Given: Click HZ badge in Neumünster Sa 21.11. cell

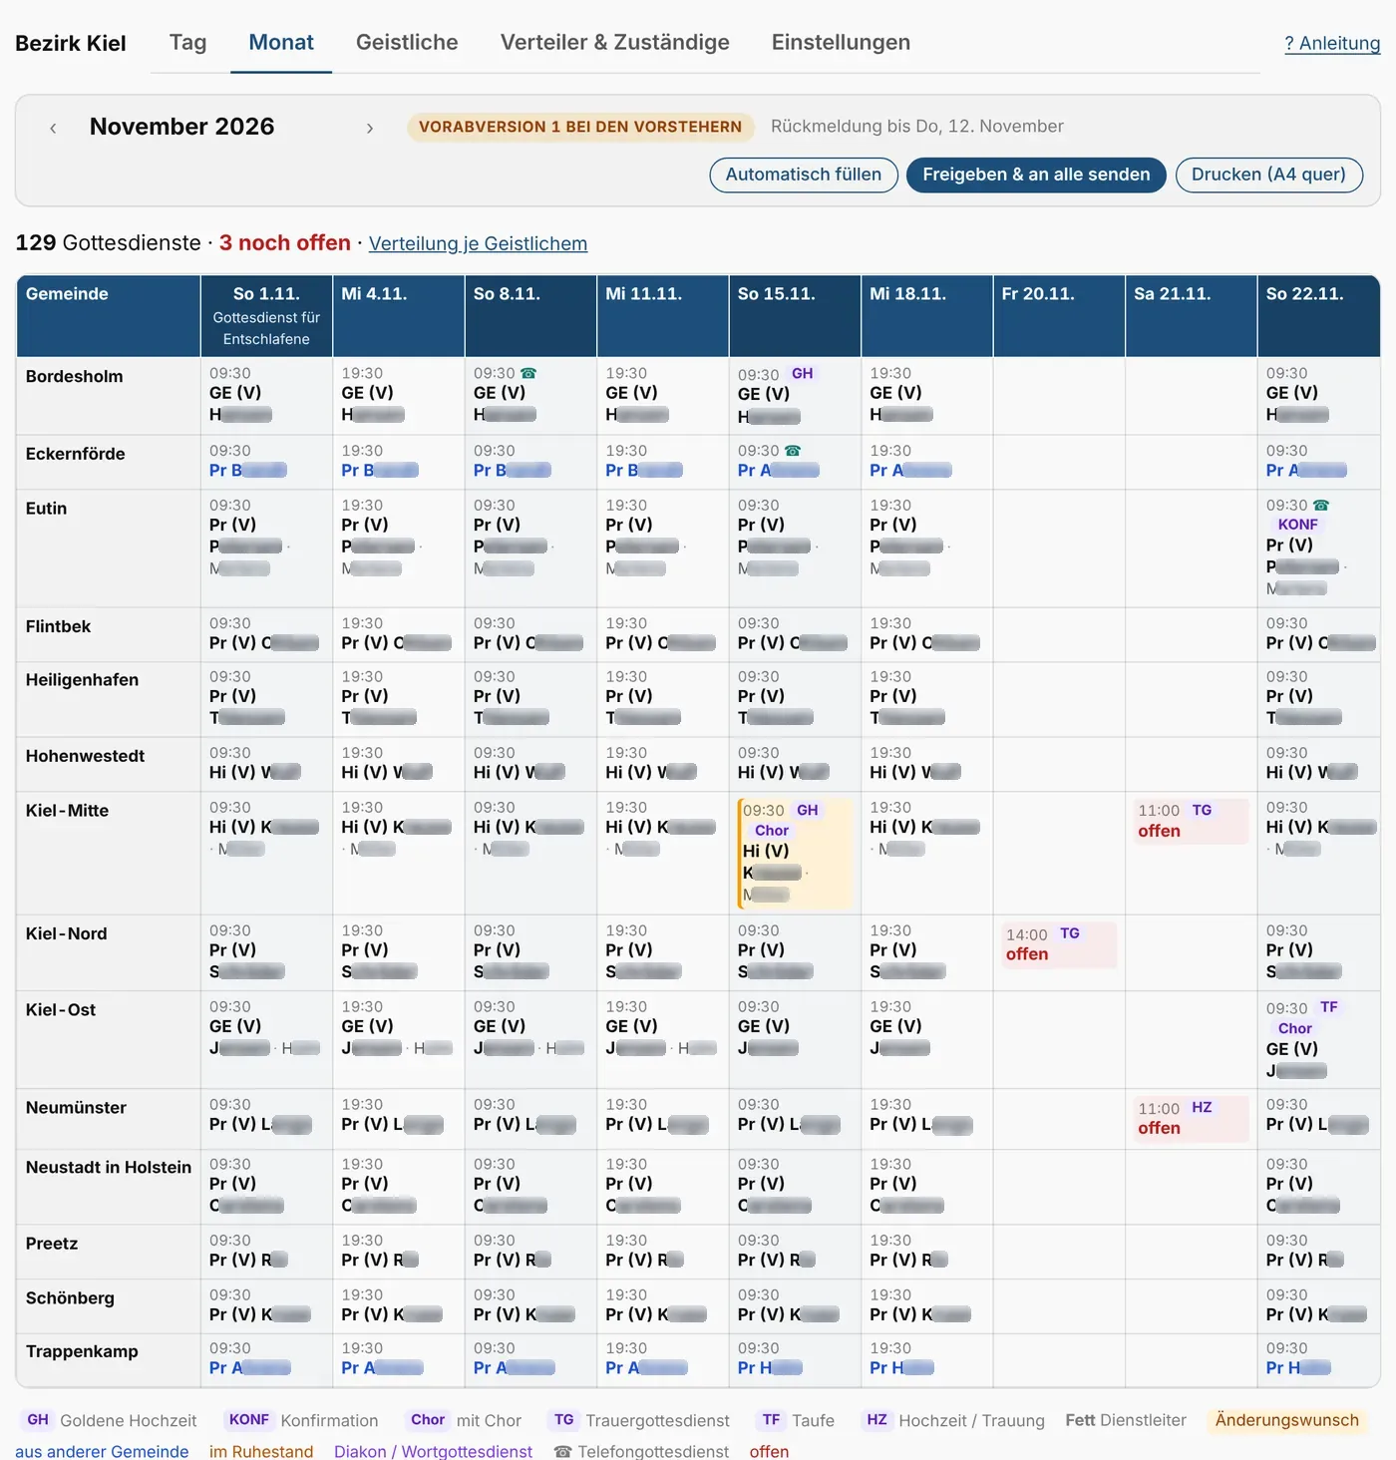Looking at the screenshot, I should point(1202,1107).
